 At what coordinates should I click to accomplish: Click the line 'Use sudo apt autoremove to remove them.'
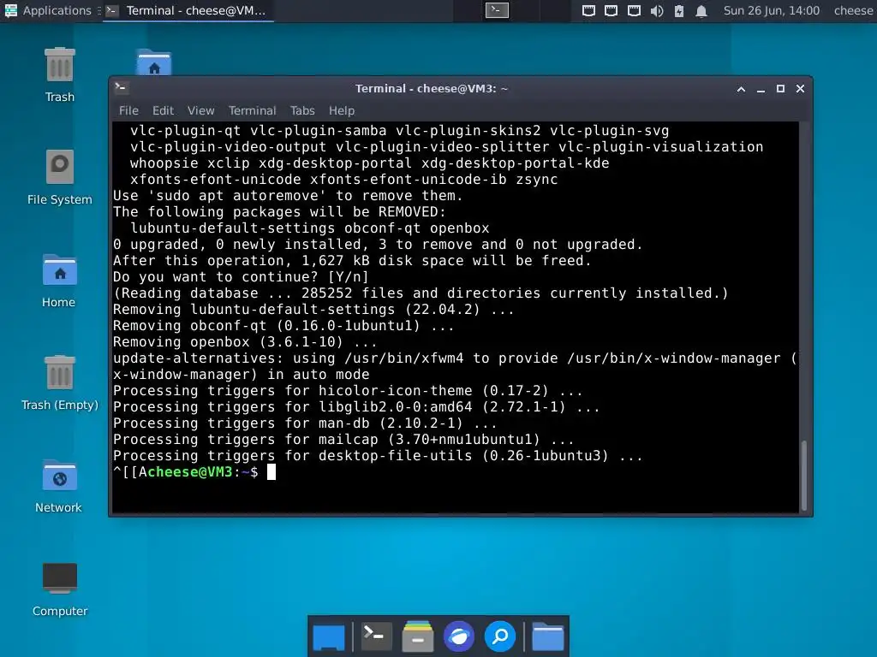(x=288, y=196)
